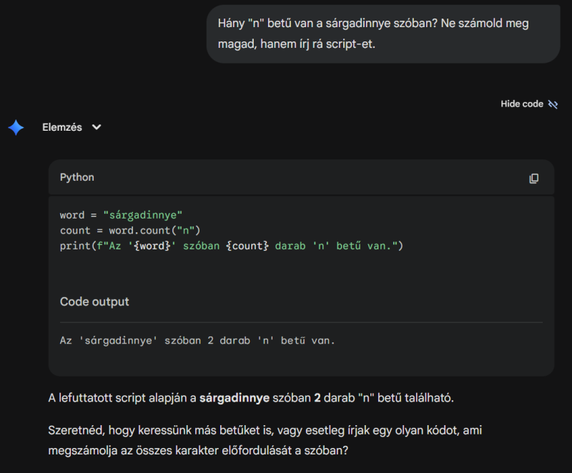Click the Gemini sparkle icon

click(x=16, y=127)
